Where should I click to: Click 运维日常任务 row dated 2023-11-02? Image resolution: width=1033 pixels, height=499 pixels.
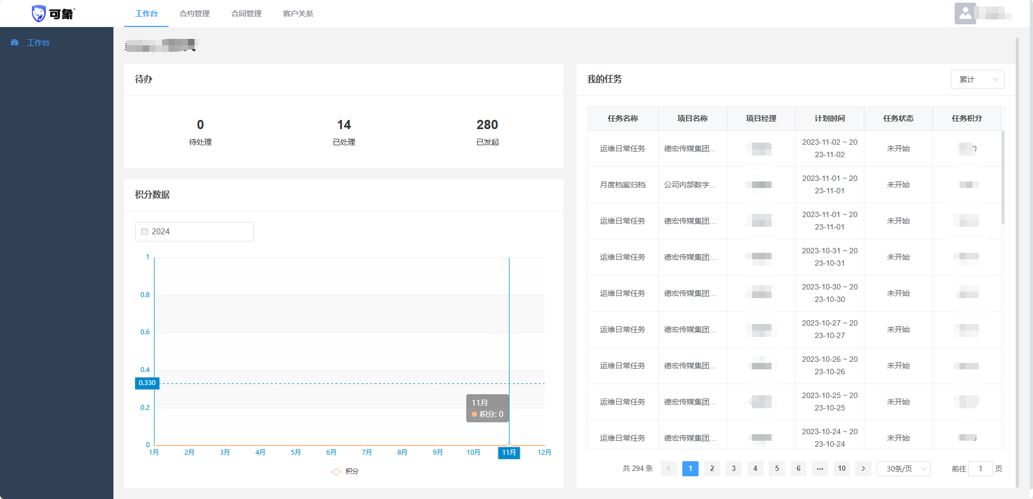coord(794,149)
